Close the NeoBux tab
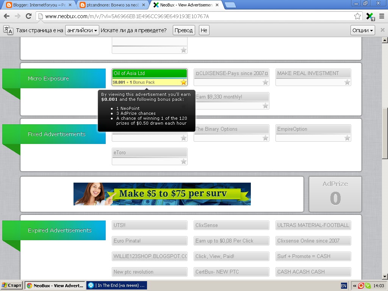 coord(217,5)
